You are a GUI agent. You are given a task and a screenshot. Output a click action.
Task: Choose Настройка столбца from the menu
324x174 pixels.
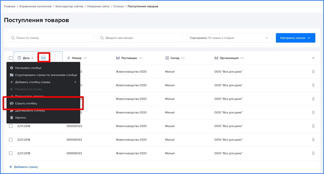click(44, 68)
